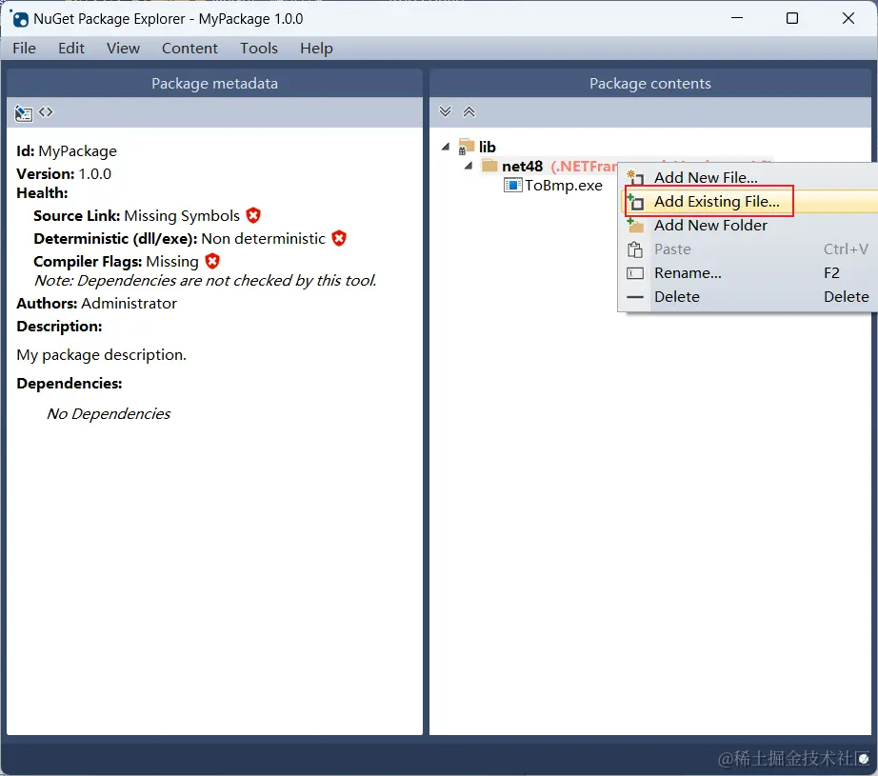Click the 'No Dependencies' text
Screen dimensions: 878x776
click(109, 414)
